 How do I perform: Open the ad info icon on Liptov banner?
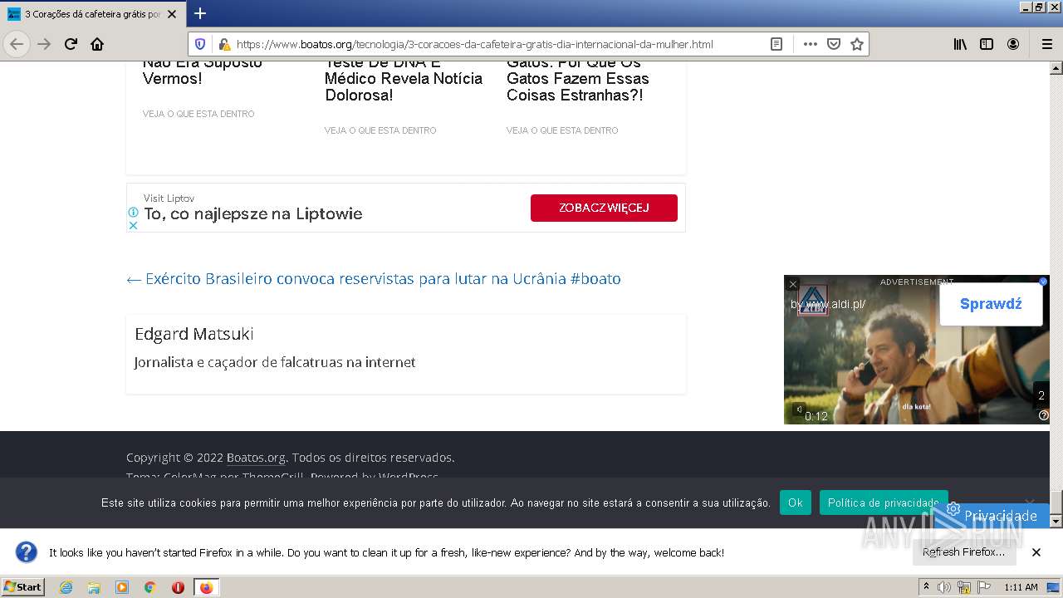133,213
